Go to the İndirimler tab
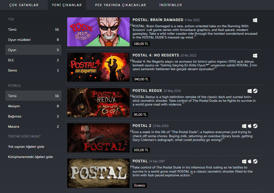This screenshot has width=274, height=193. click(x=170, y=5)
